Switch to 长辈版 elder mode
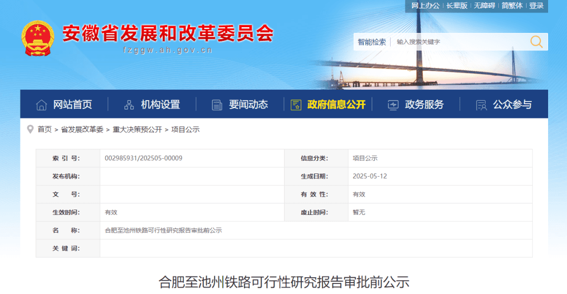The width and height of the screenshot is (567, 294). (457, 6)
